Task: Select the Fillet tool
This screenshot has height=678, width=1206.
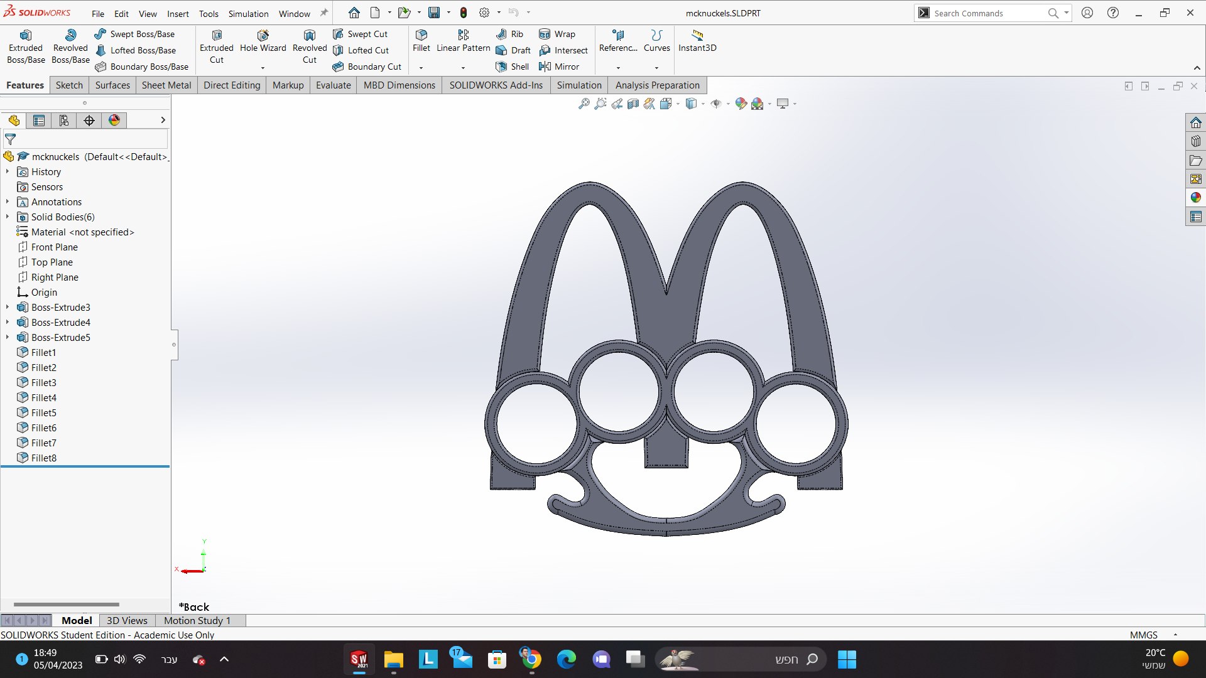Action: pos(421,41)
